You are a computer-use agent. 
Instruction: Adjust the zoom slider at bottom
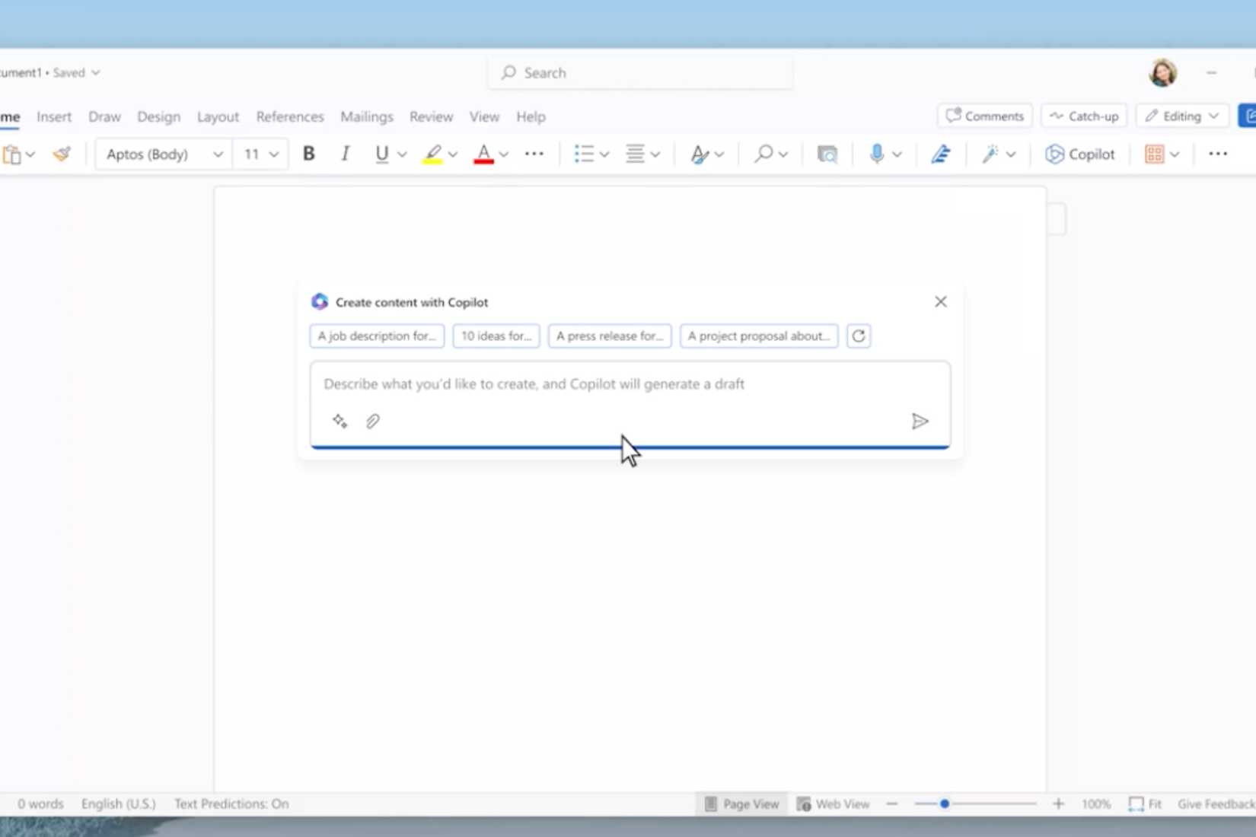[944, 803]
